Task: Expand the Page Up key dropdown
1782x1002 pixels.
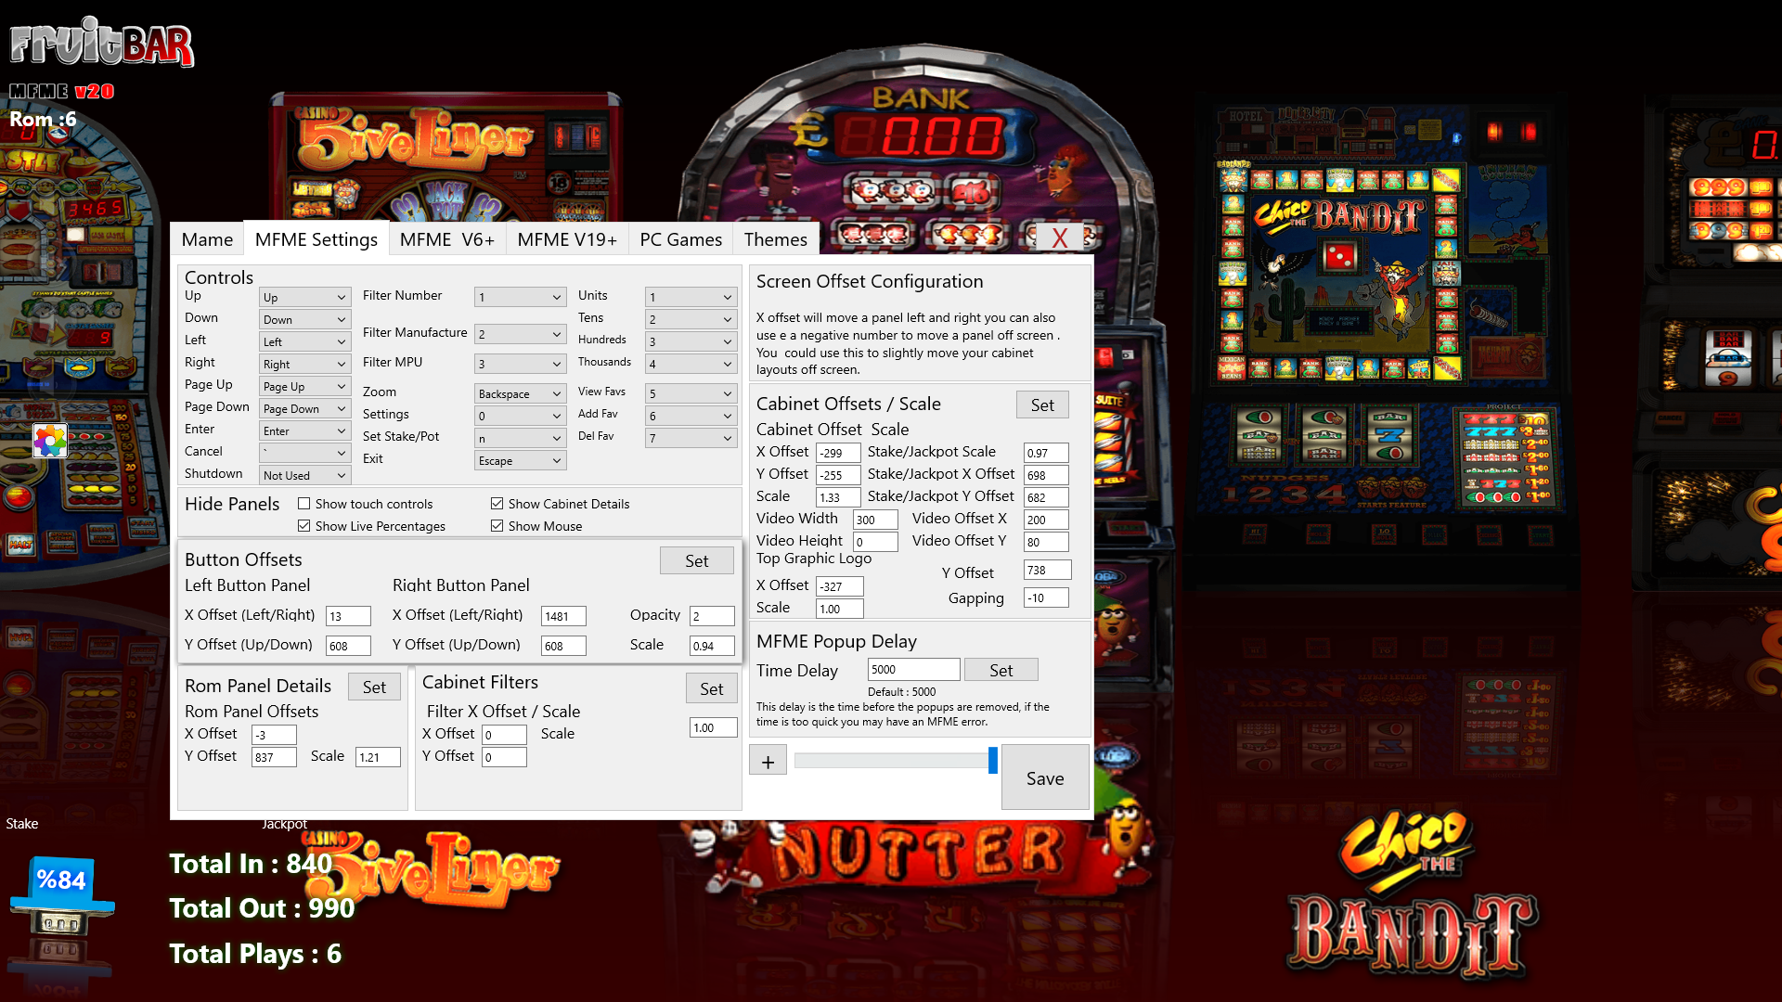Action: tap(304, 386)
